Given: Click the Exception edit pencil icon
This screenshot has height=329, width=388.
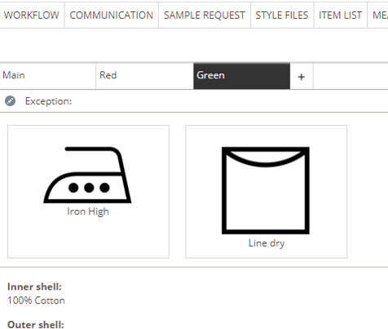Looking at the screenshot, I should pyautogui.click(x=10, y=101).
